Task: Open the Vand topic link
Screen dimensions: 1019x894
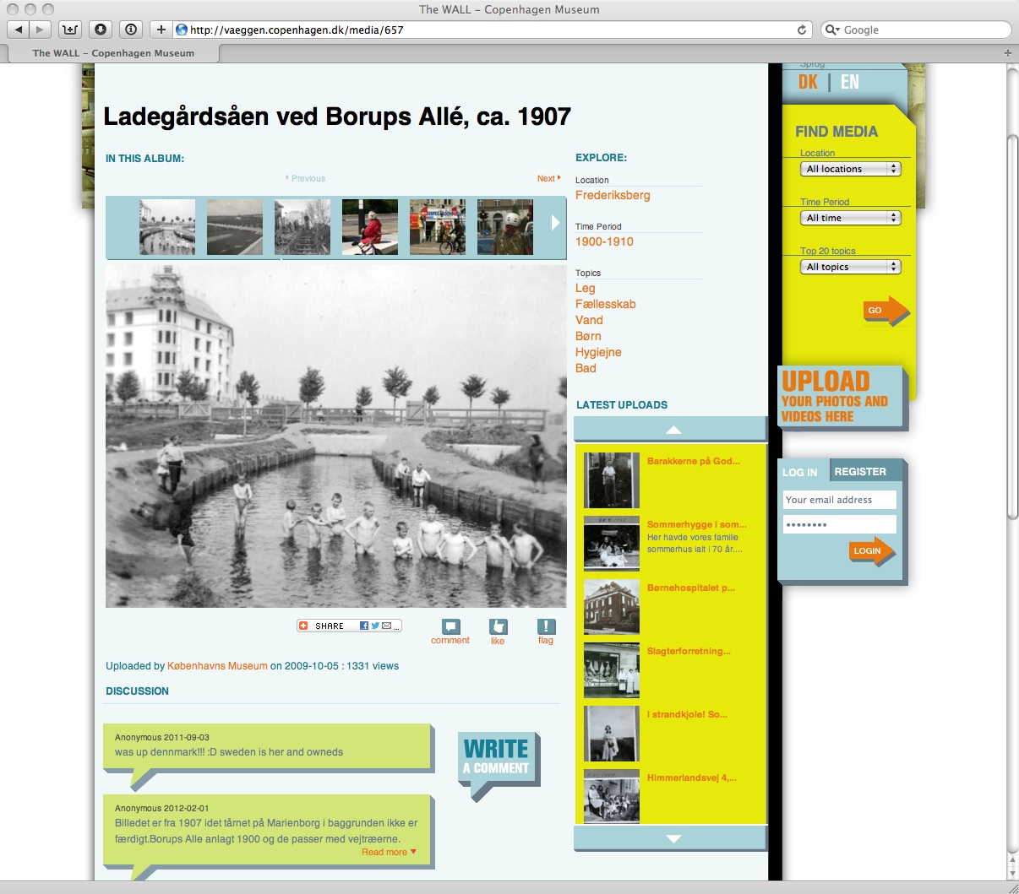Action: 589,320
